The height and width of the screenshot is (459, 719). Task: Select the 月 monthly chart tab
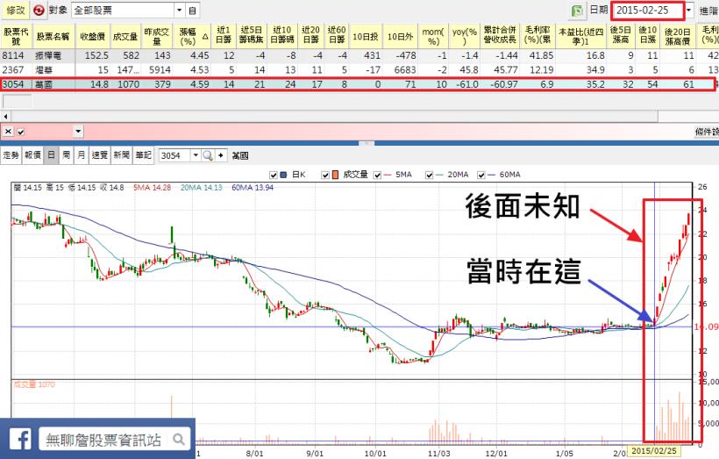coord(82,155)
